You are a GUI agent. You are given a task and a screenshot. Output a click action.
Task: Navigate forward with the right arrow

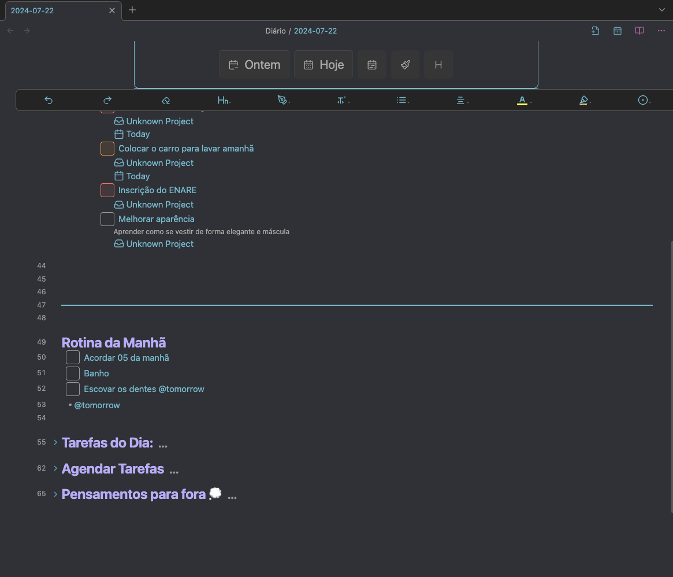click(x=27, y=31)
